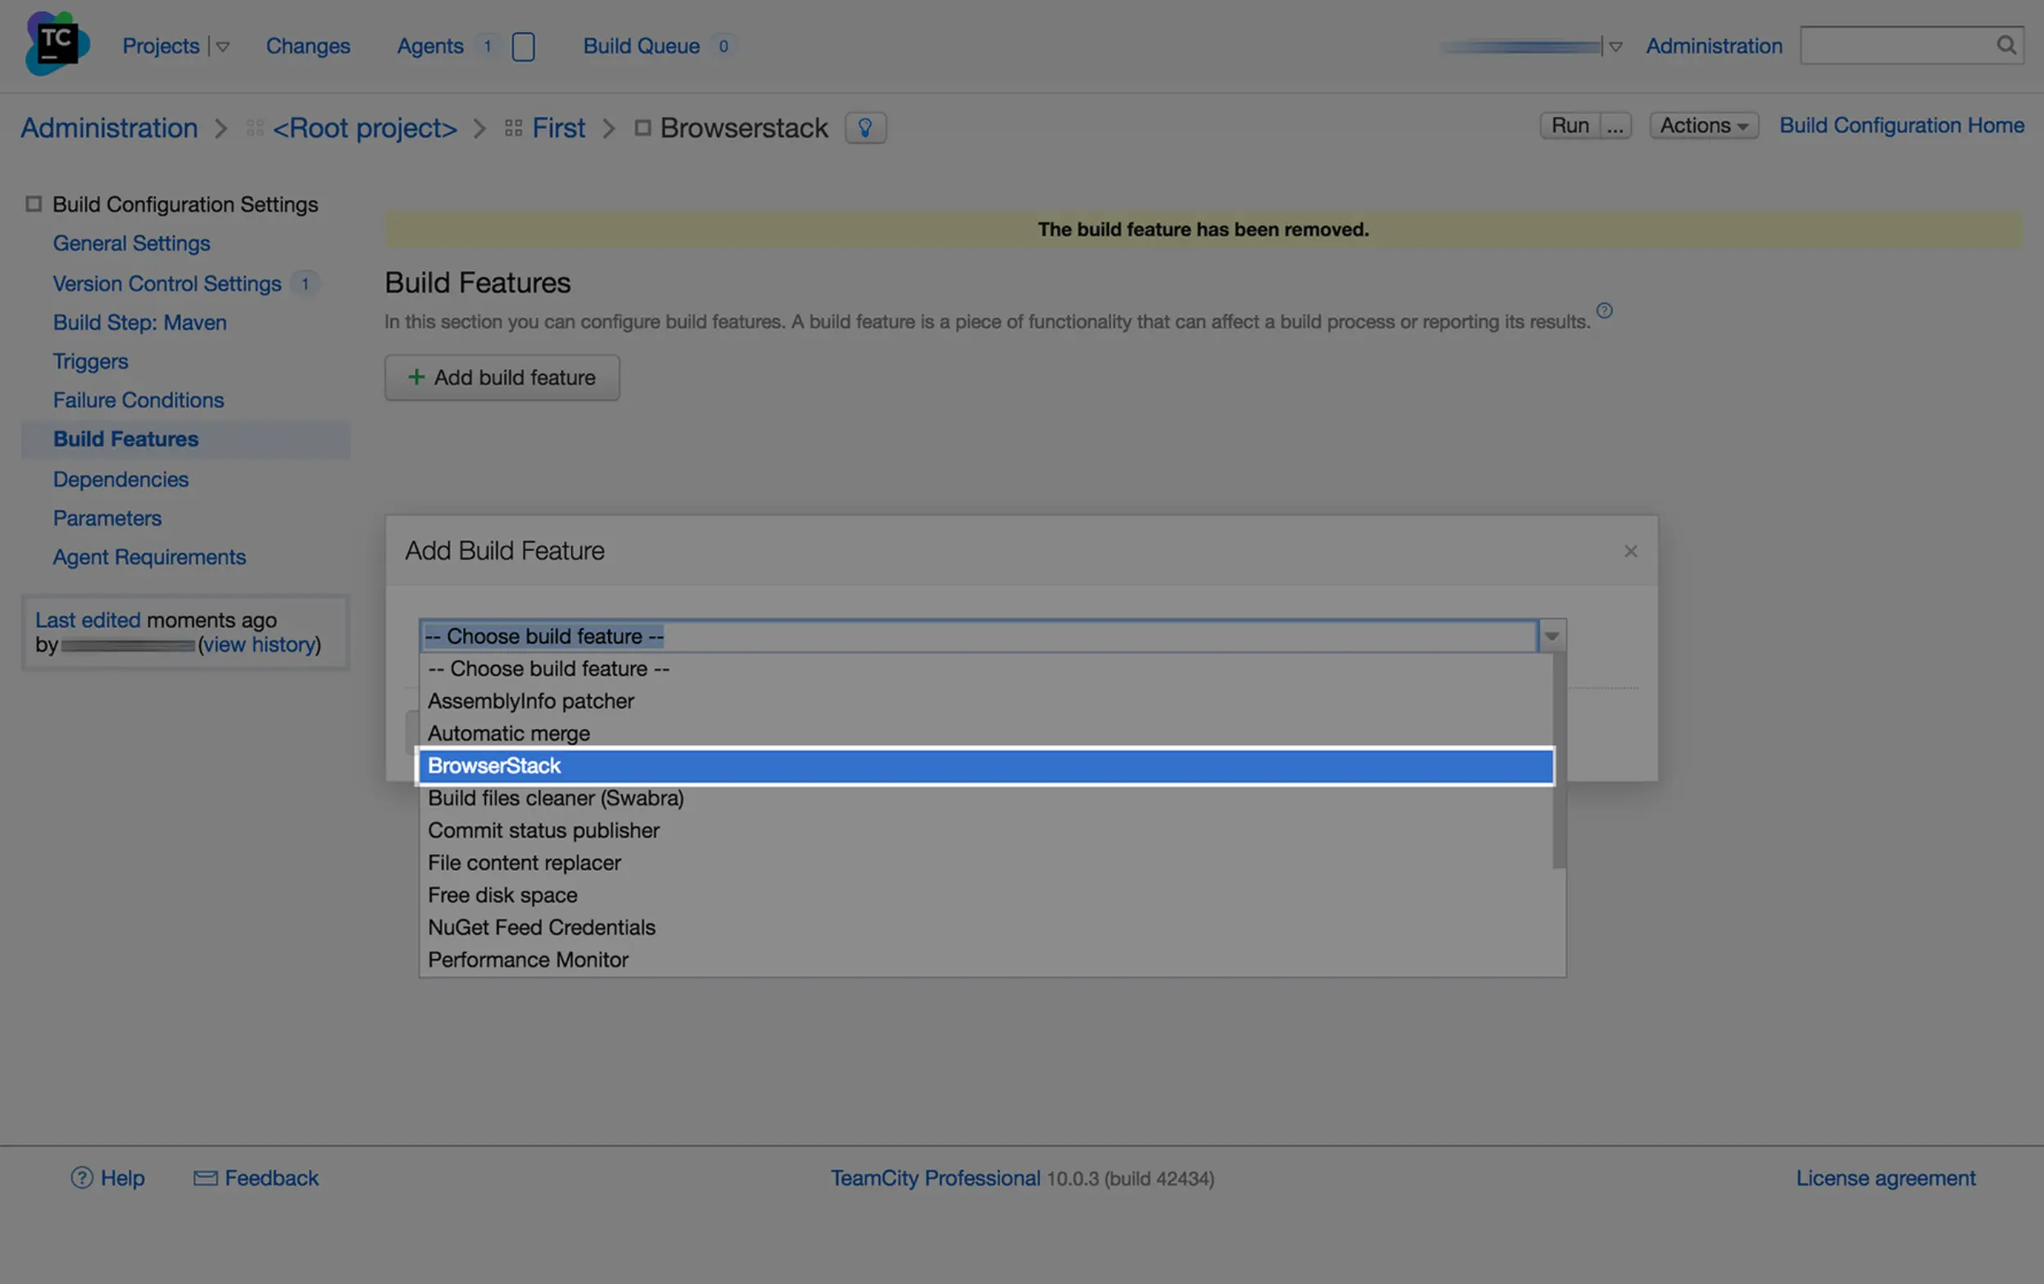
Task: Click the top search input field
Action: pos(1895,45)
